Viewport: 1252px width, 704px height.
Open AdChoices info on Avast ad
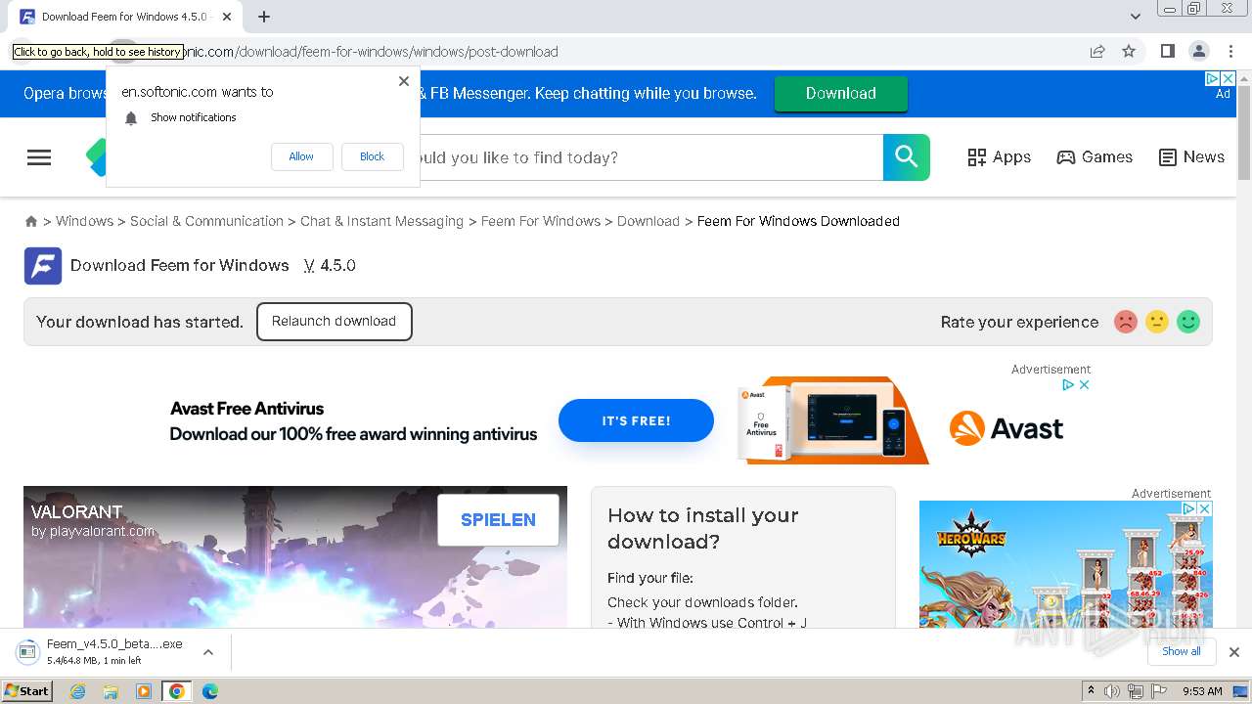click(x=1069, y=385)
